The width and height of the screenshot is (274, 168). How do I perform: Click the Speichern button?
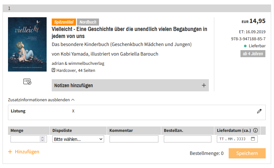pyautogui.click(x=247, y=153)
